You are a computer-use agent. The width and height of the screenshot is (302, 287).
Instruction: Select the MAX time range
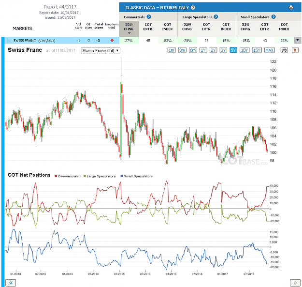tap(269, 50)
